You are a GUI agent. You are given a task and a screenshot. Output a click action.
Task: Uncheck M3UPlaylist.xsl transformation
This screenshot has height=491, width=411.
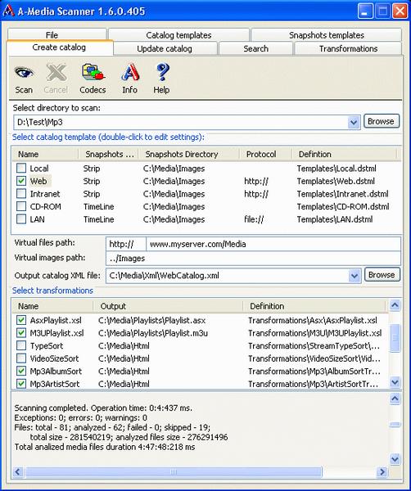point(21,333)
